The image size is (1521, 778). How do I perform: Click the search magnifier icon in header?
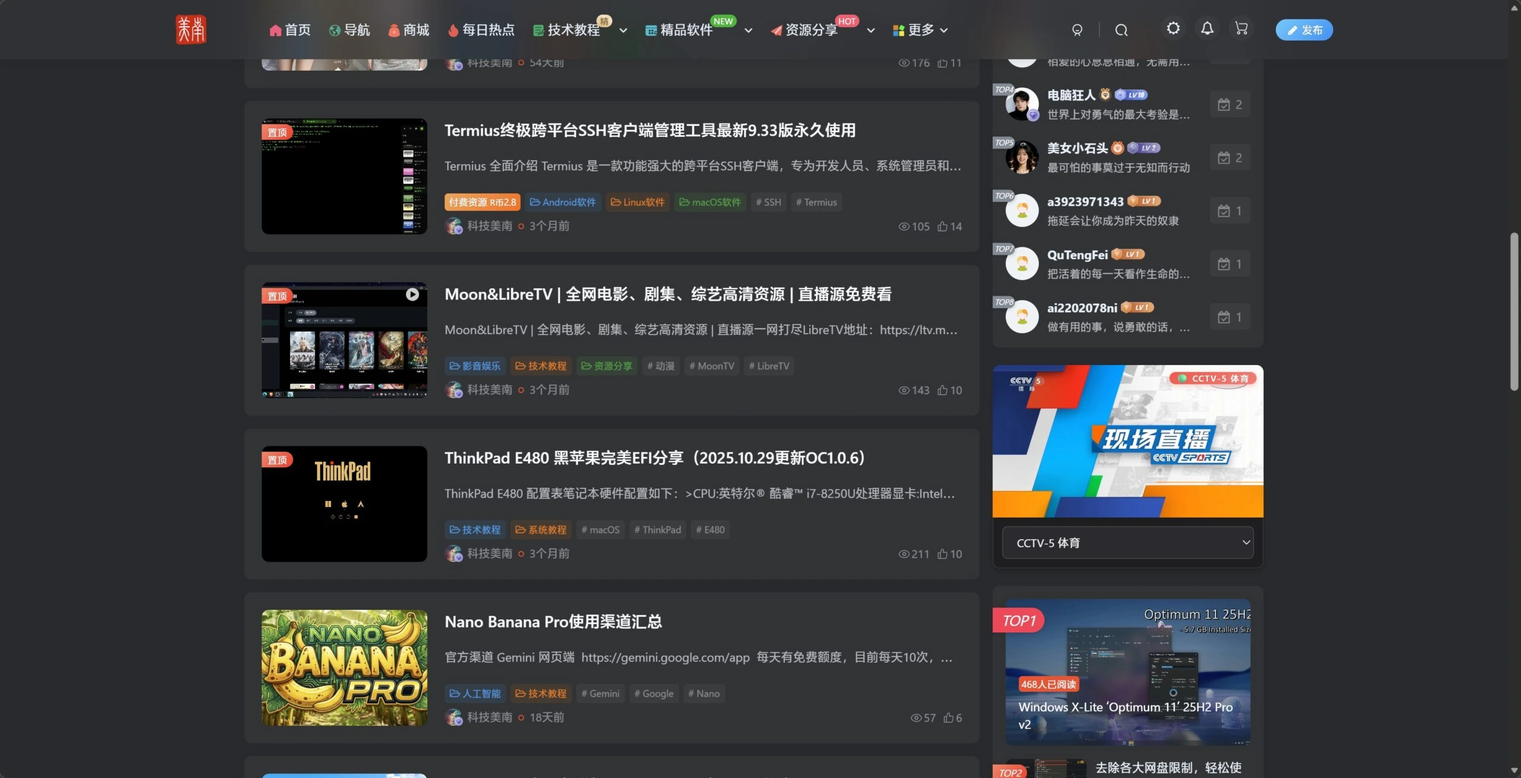pyautogui.click(x=1121, y=30)
